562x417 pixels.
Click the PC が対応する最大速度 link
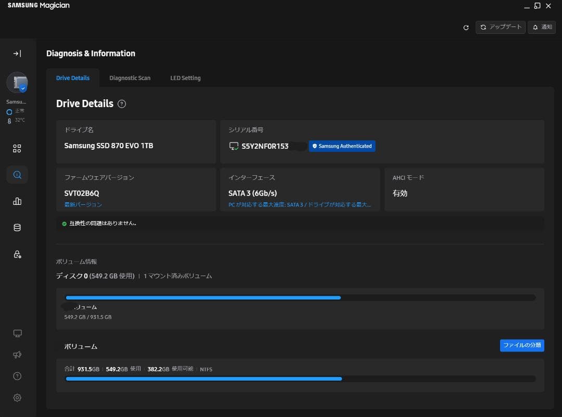click(x=300, y=204)
